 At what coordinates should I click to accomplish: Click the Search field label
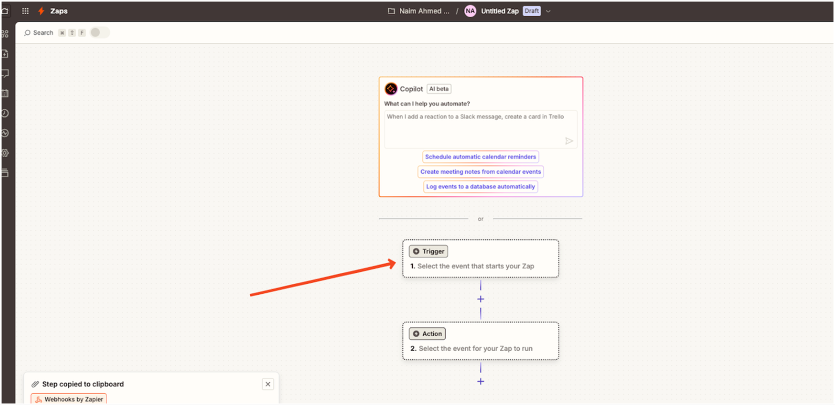tap(43, 33)
